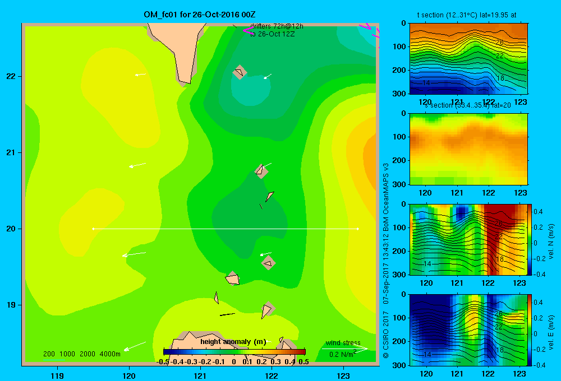
Task: Click the vel. E color scale bar
Action: pyautogui.click(x=530, y=330)
